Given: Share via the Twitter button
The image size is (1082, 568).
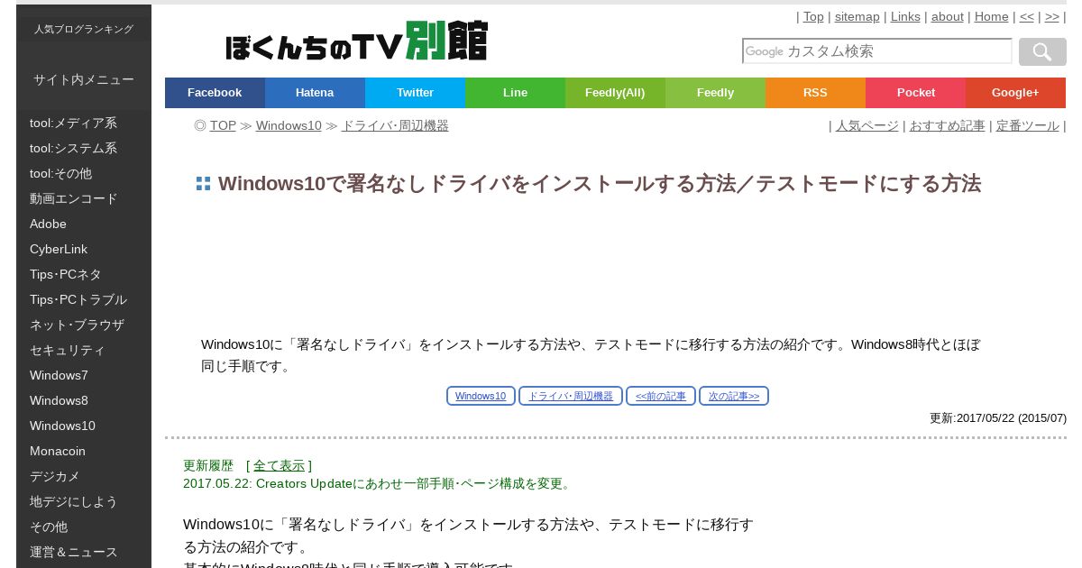Looking at the screenshot, I should [x=415, y=93].
